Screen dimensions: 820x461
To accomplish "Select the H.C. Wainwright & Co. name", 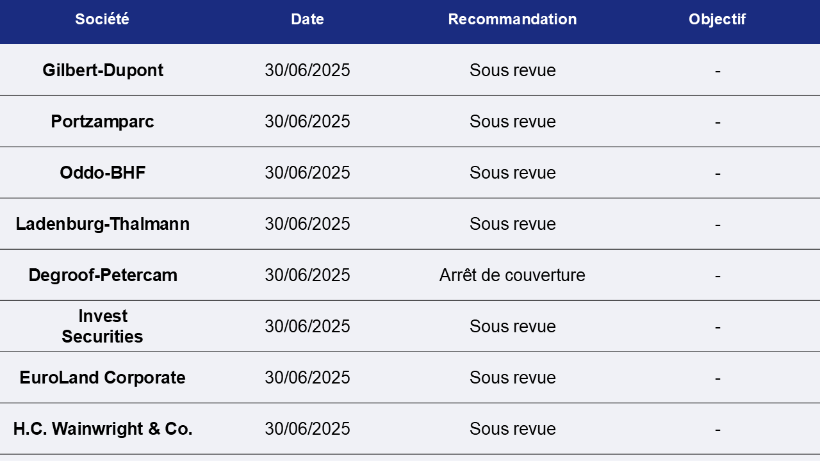I will [102, 429].
